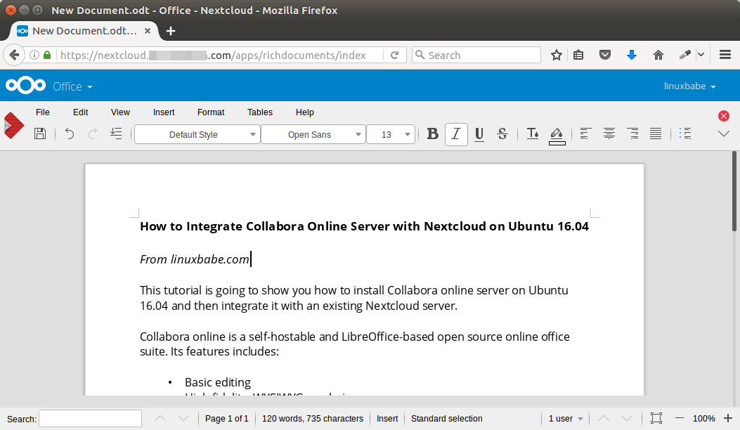Zoom in with the plus icon
The height and width of the screenshot is (430, 740).
[728, 418]
